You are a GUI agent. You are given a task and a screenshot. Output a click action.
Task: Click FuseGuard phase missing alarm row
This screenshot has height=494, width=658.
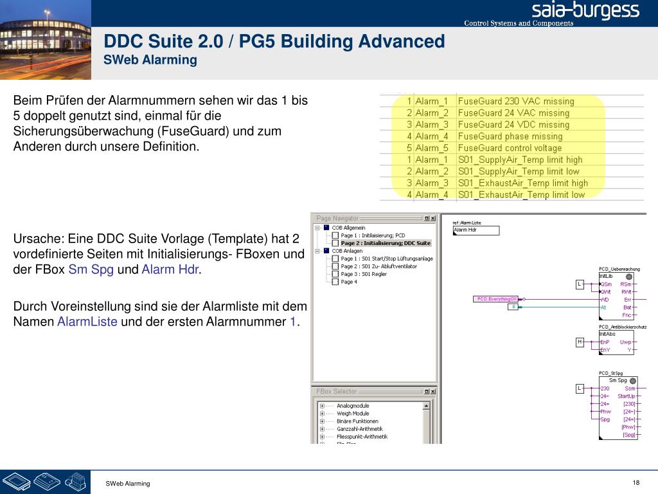(x=511, y=136)
